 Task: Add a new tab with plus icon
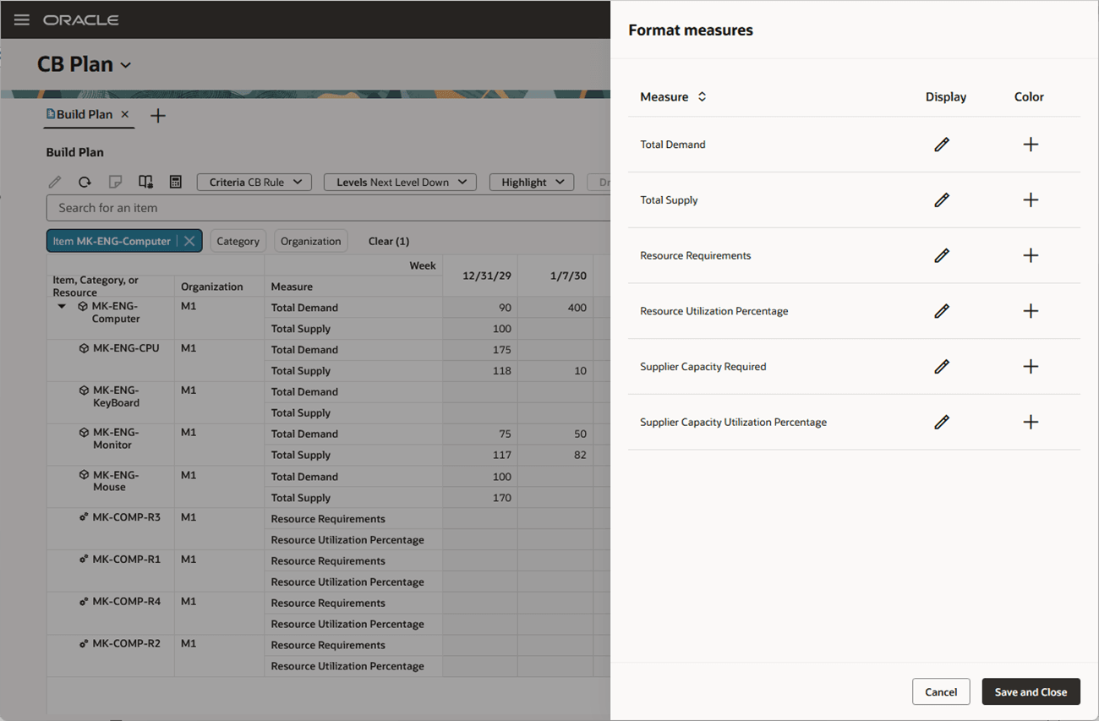tap(158, 116)
